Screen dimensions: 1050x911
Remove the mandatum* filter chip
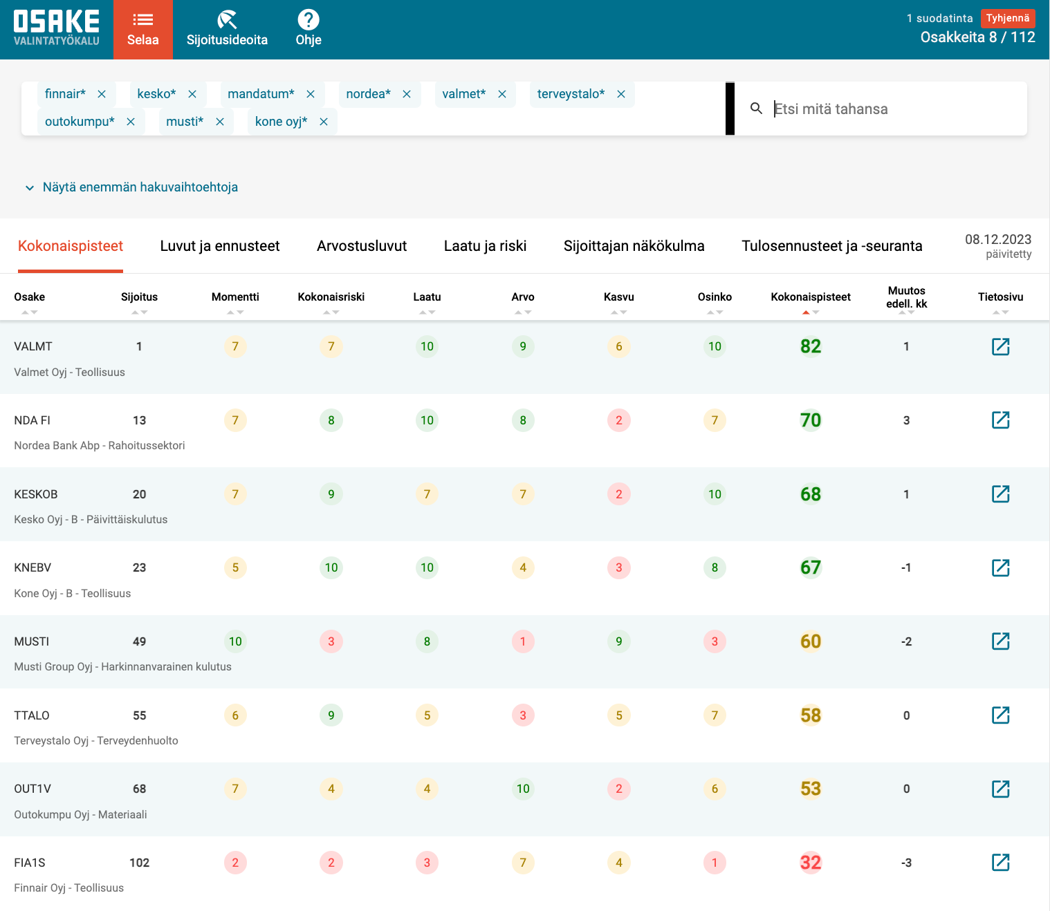(x=311, y=94)
